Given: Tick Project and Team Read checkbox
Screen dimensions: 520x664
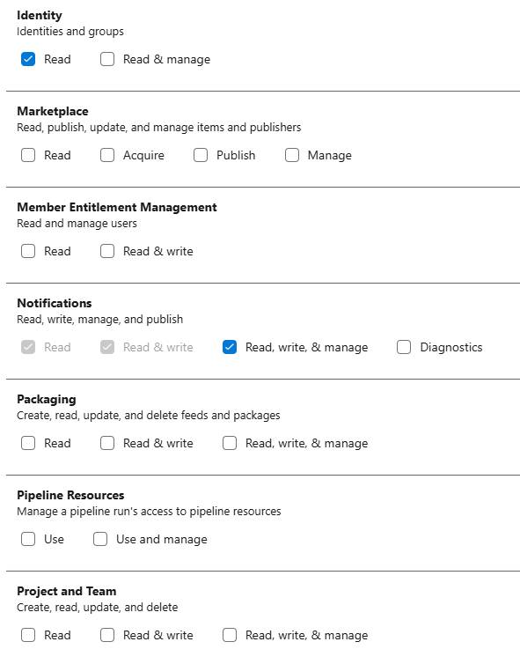Looking at the screenshot, I should click(28, 635).
